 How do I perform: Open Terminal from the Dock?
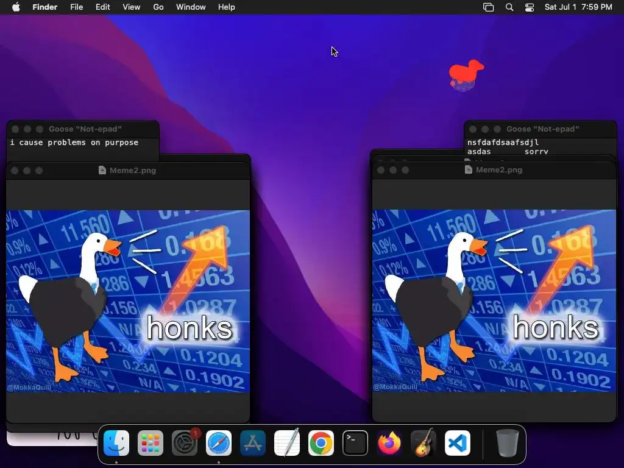[355, 443]
